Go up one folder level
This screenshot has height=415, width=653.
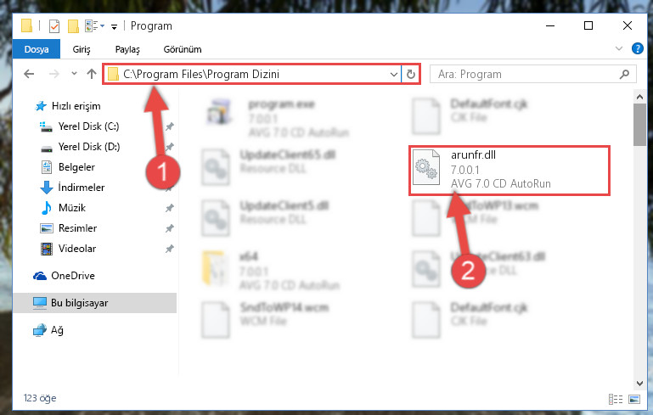point(92,74)
